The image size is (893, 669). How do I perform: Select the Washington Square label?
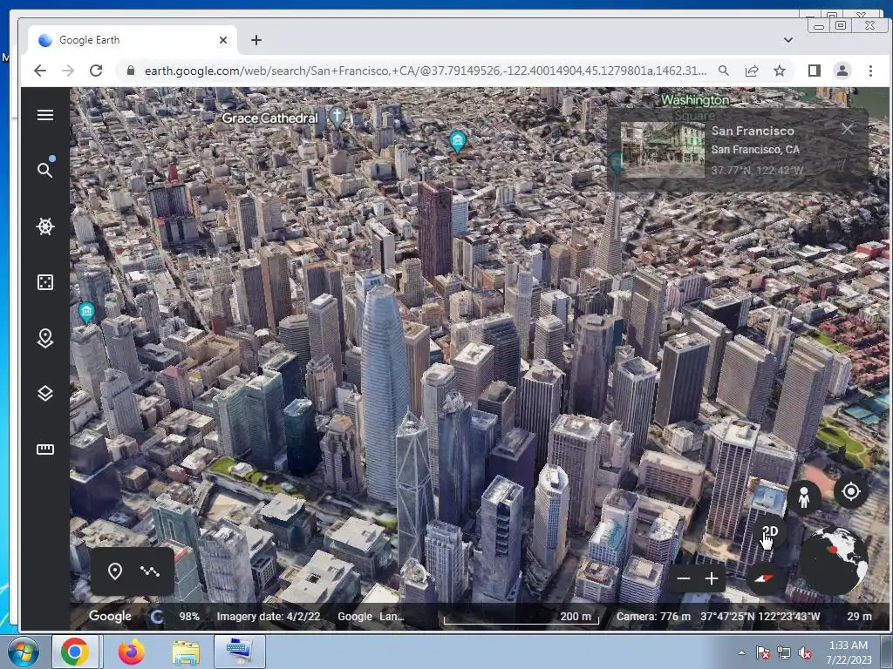click(695, 107)
